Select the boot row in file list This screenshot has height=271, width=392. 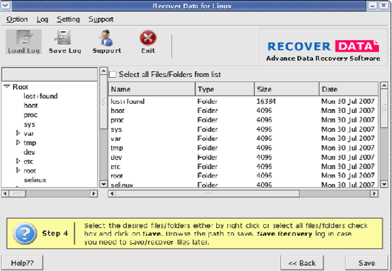(x=243, y=110)
